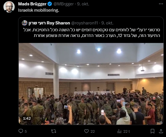Open the reply comment icon
This screenshot has width=166, height=137.
[x=21, y=131]
